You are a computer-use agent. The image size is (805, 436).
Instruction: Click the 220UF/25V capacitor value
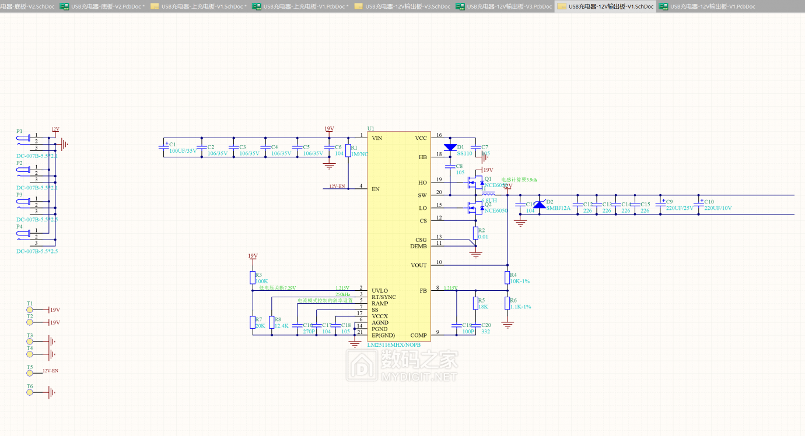tap(680, 208)
